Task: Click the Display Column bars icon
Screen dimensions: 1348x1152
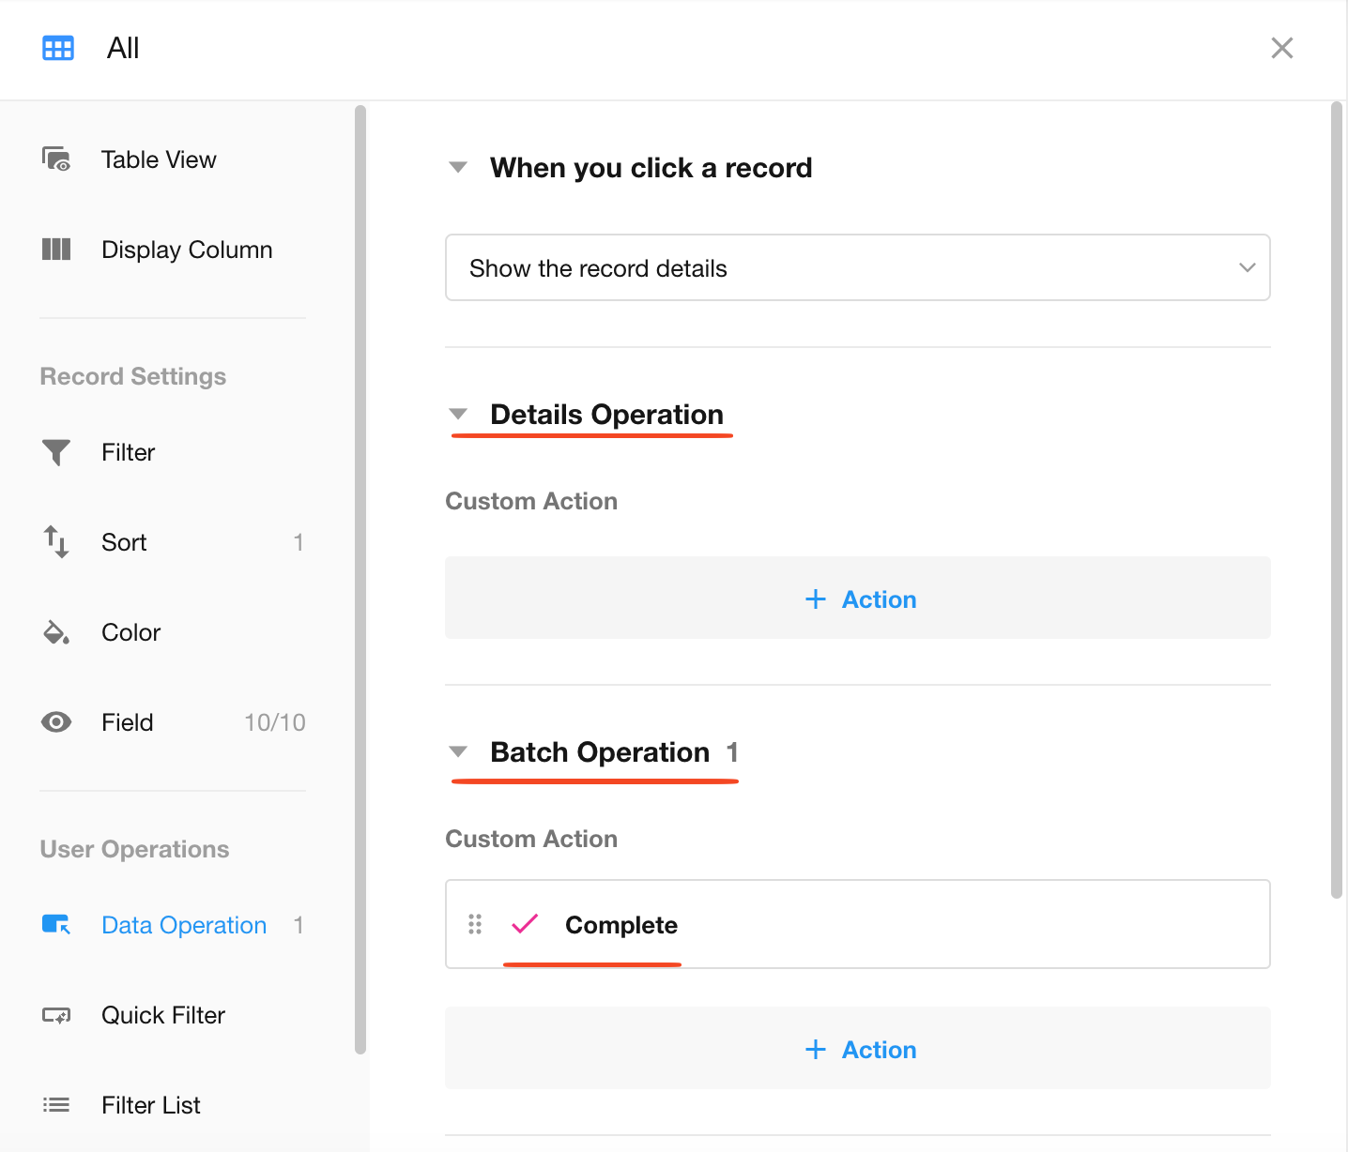Action: tap(56, 250)
